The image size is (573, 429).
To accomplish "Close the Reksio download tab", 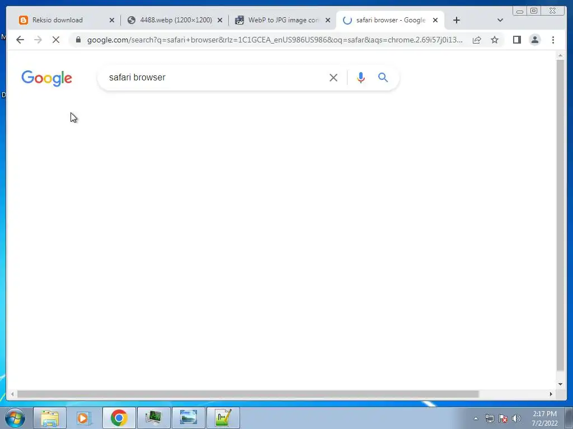I will tap(112, 21).
